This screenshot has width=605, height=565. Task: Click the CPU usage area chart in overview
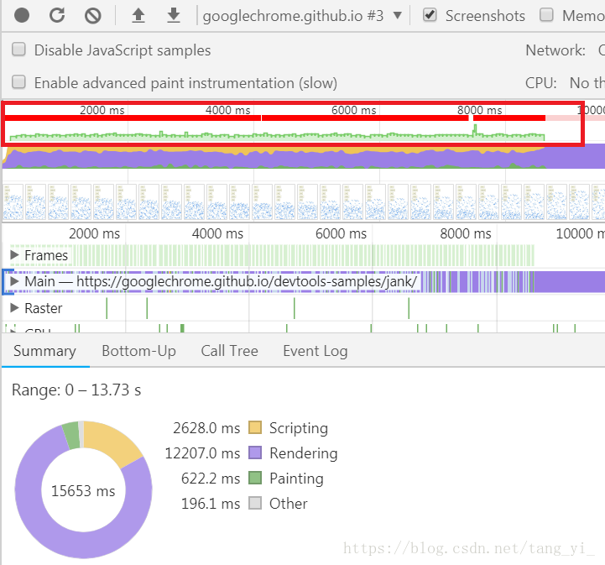[303, 158]
